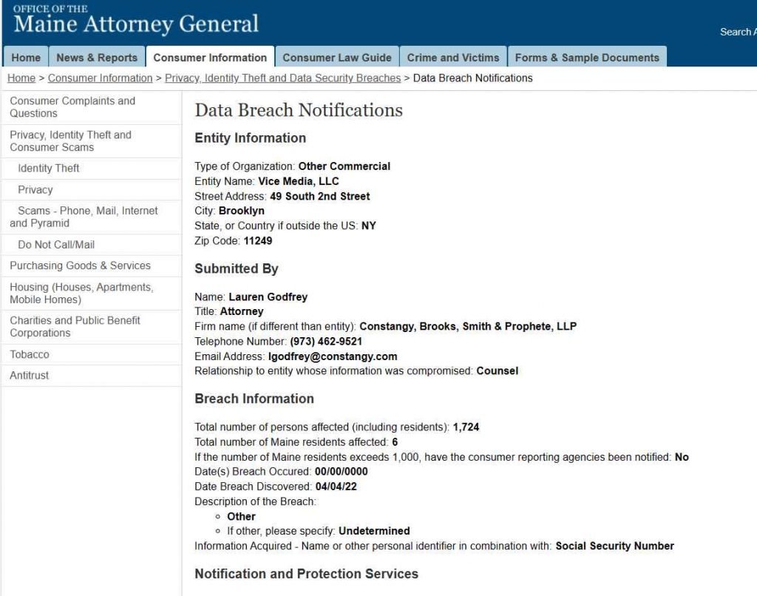Go to Crime and Victims tab

pos(453,58)
